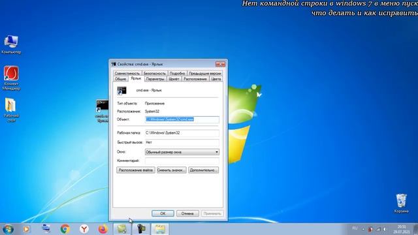The image size is (418, 235).
Task: Click the cmd.exe - Ярлык name text in dialog
Action: coord(149,90)
